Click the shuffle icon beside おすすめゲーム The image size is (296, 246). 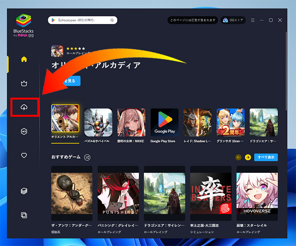coord(87,157)
